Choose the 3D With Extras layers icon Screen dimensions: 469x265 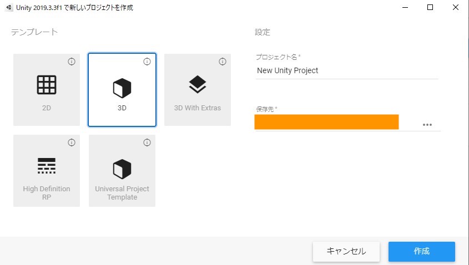(x=198, y=84)
